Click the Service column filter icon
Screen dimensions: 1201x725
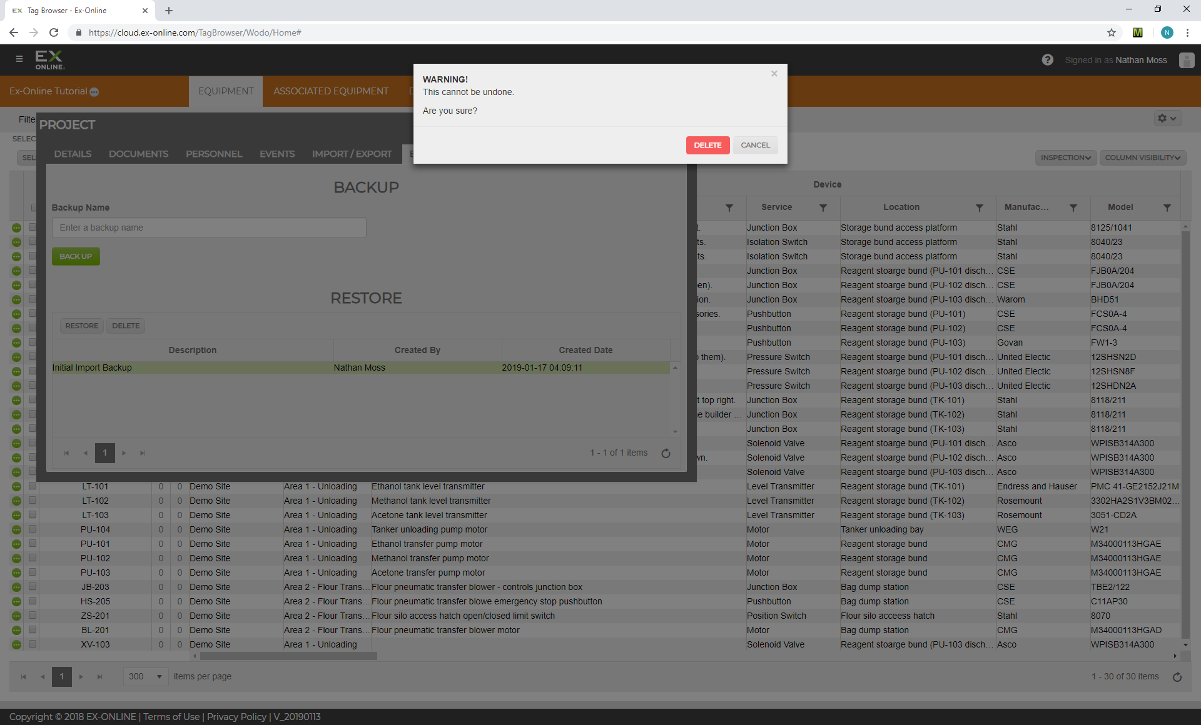coord(823,207)
